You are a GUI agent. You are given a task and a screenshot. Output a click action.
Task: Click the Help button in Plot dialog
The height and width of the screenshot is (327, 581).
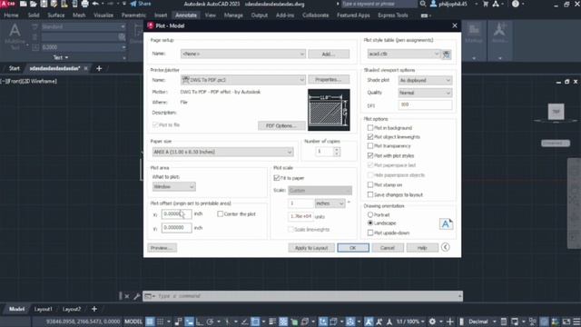coord(422,248)
